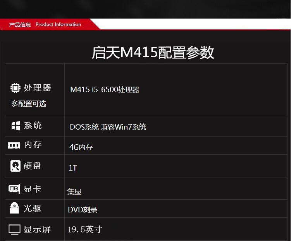
Task: Click the 显卡 label
Action: pos(32,189)
